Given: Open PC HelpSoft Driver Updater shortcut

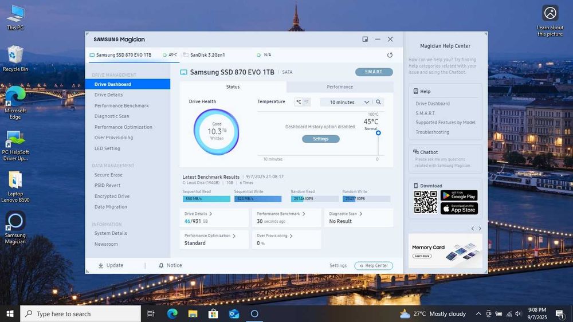Looking at the screenshot, I should tap(15, 146).
